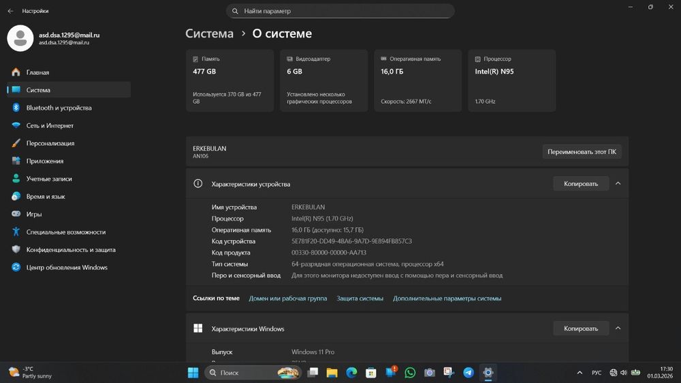Image resolution: width=681 pixels, height=383 pixels.
Task: Copy Windows specifications with Копировать
Action: 581,328
